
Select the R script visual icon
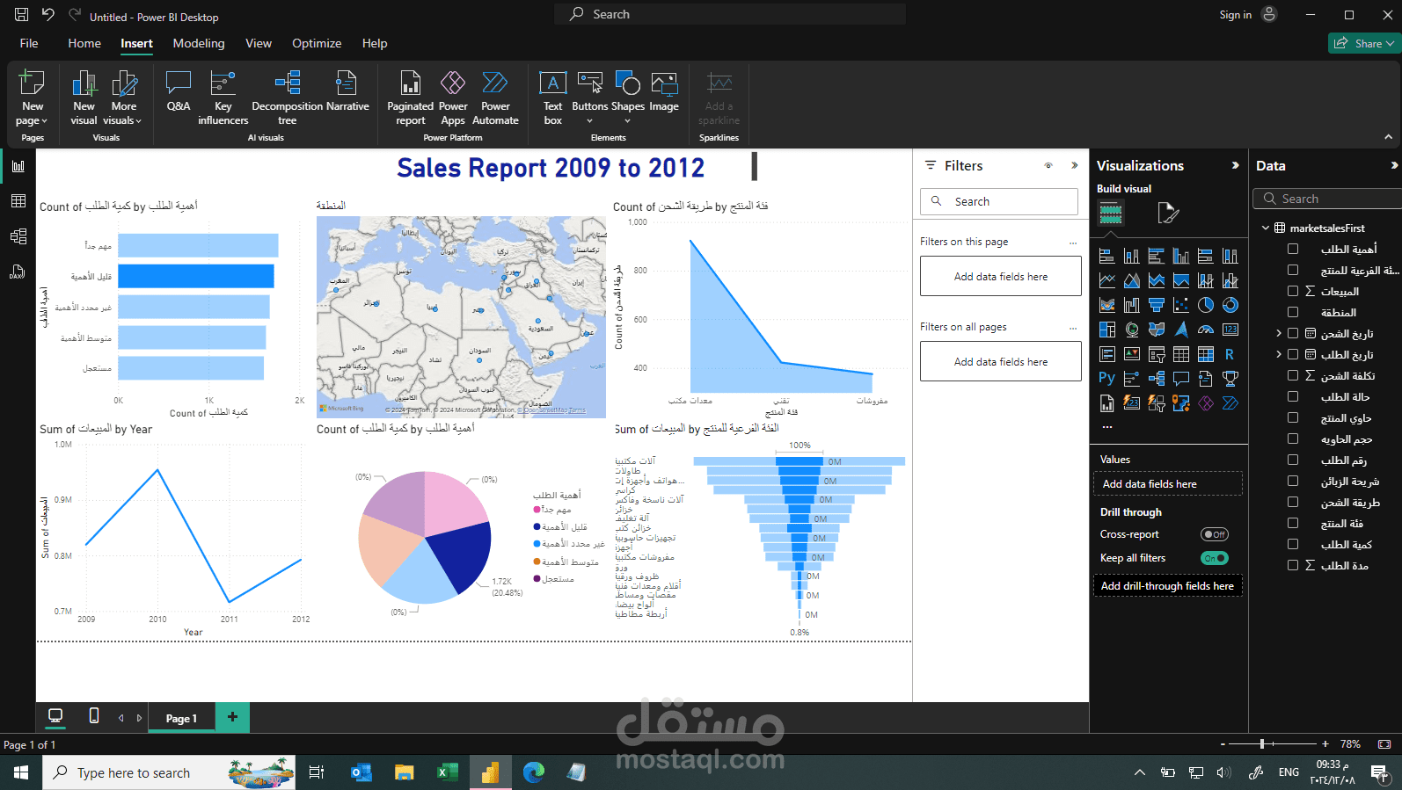(x=1230, y=354)
